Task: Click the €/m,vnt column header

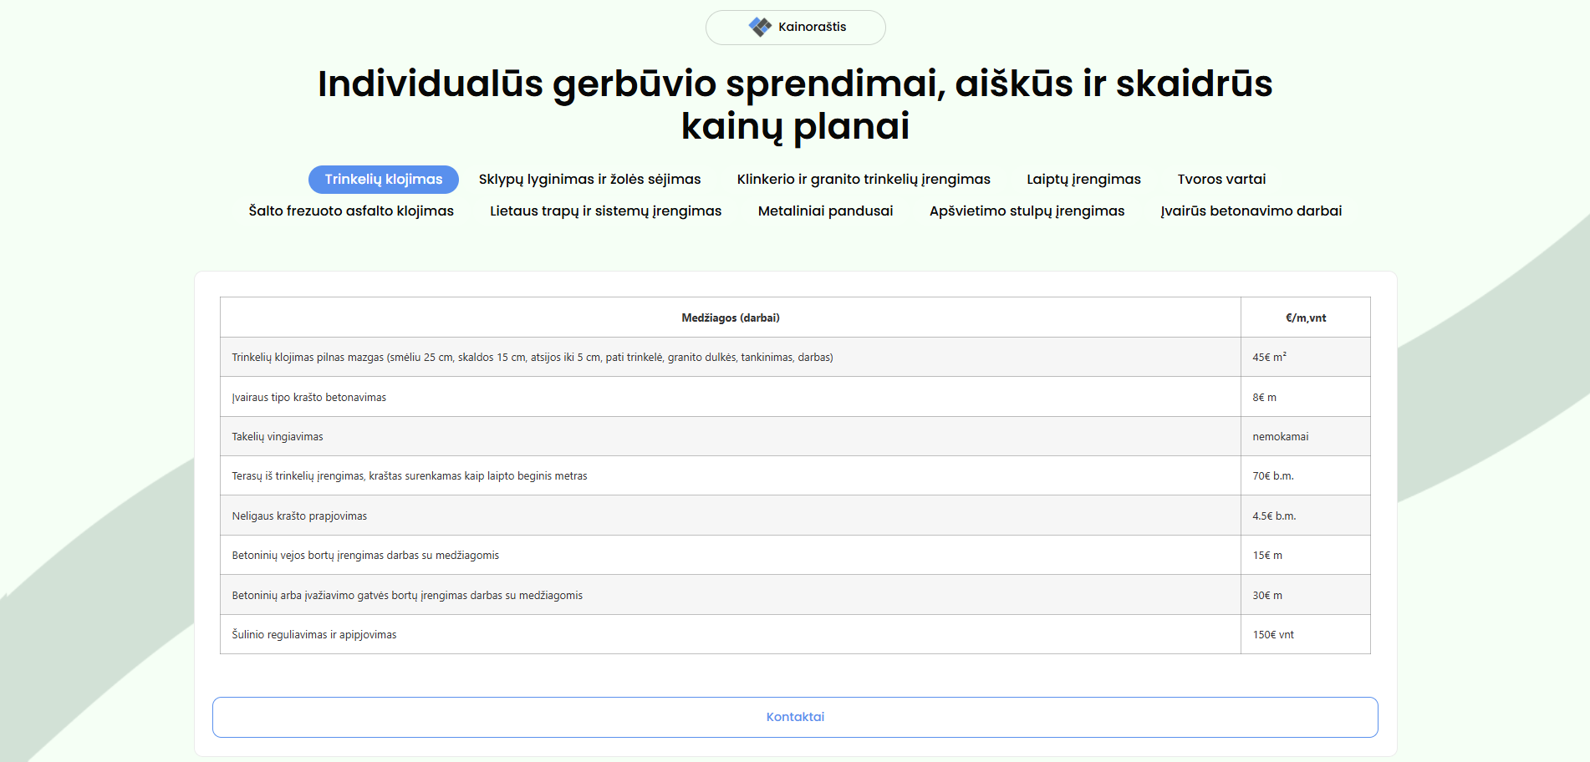Action: coord(1305,317)
